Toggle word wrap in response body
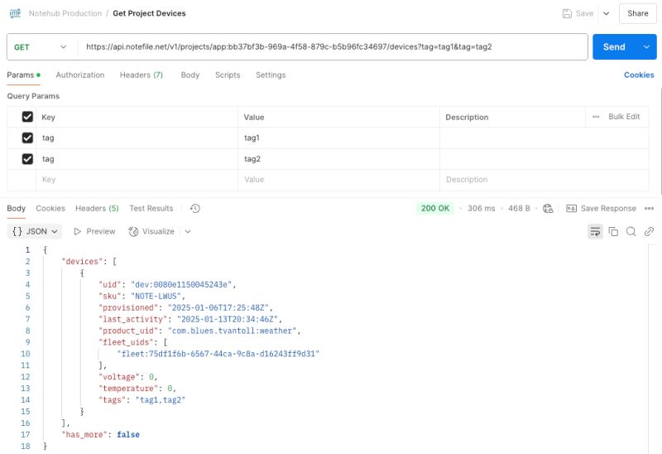662x454 pixels. (x=595, y=232)
